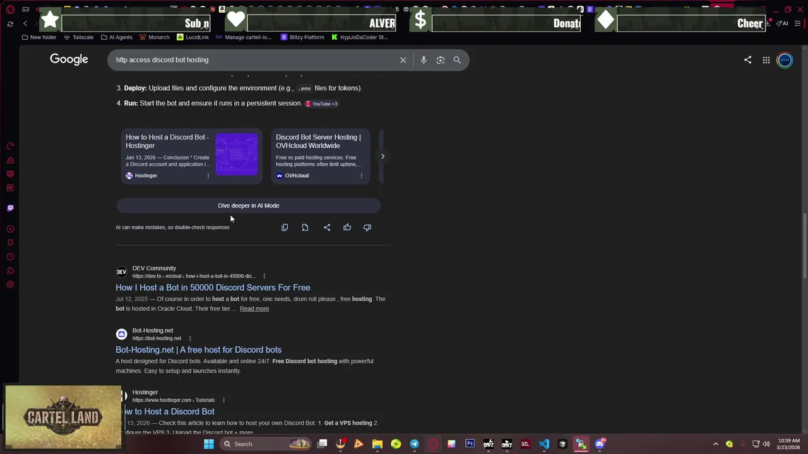This screenshot has height=454, width=808.
Task: Open the Tailscale bookmark
Action: click(78, 37)
